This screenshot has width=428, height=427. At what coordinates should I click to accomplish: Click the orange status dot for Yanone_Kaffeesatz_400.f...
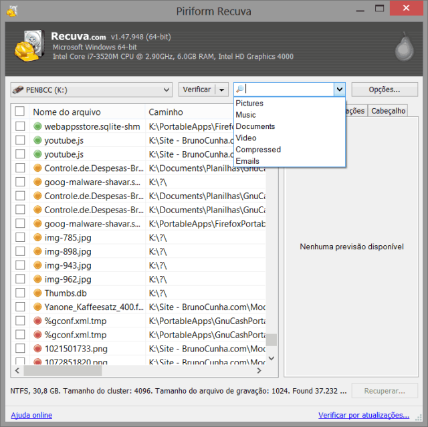click(37, 307)
